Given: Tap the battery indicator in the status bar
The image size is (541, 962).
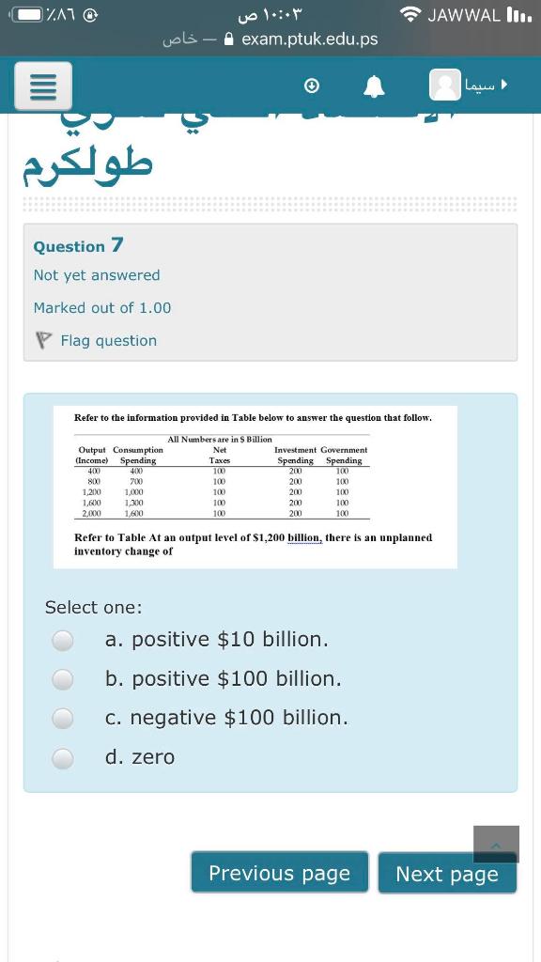Looking at the screenshot, I should pyautogui.click(x=28, y=16).
